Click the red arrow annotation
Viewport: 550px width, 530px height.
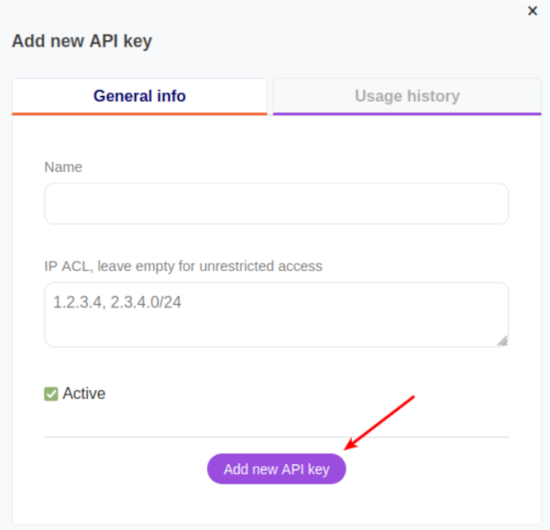pyautogui.click(x=380, y=422)
